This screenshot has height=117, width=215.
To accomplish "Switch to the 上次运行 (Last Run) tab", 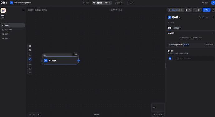I will 177,28.
